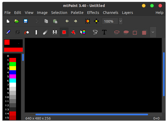
Task: Select the Place Gradient tool
Action: point(83,32)
